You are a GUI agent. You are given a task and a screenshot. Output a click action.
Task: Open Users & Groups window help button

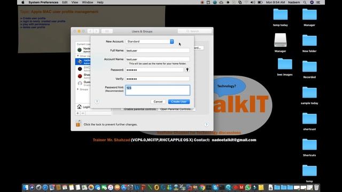click(206, 124)
